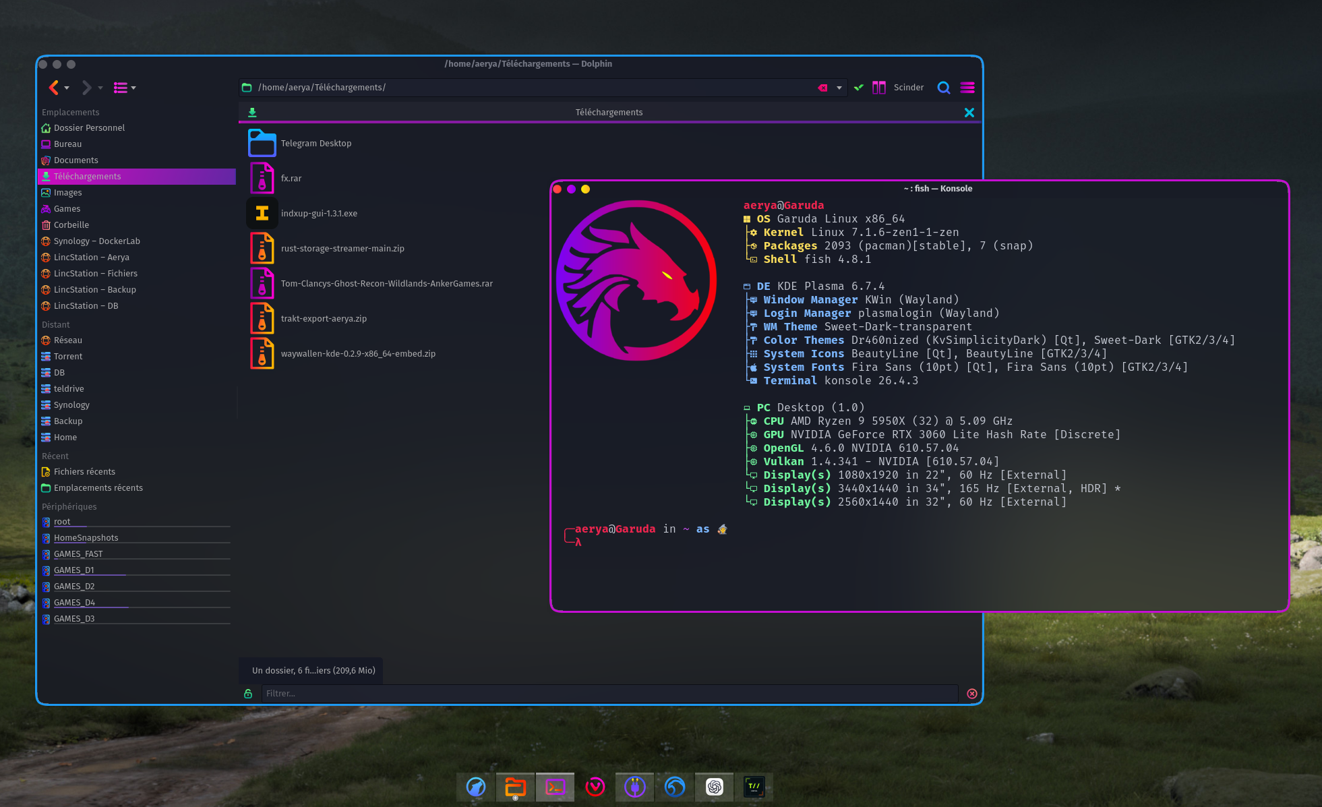Switch to Konsole via the dock terminal icon
1322x807 pixels.
[555, 787]
